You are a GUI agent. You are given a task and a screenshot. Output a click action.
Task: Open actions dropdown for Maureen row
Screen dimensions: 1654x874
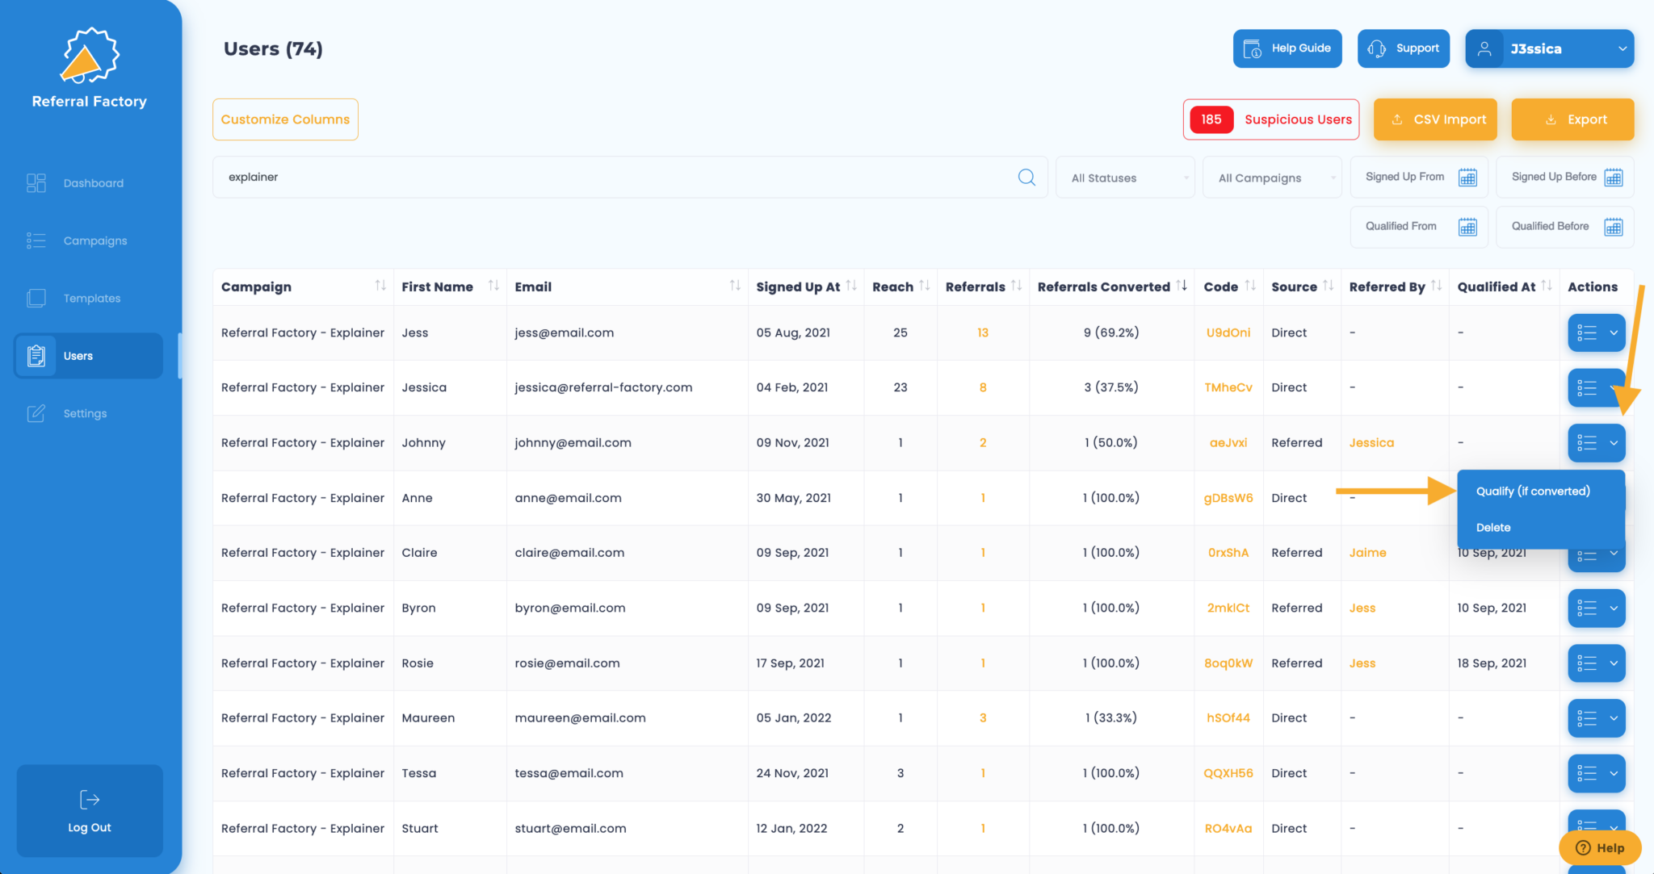[x=1597, y=718]
